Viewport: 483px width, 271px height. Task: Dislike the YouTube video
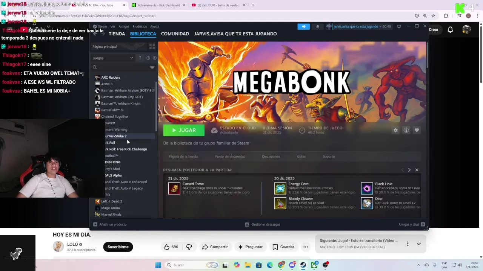(189, 247)
